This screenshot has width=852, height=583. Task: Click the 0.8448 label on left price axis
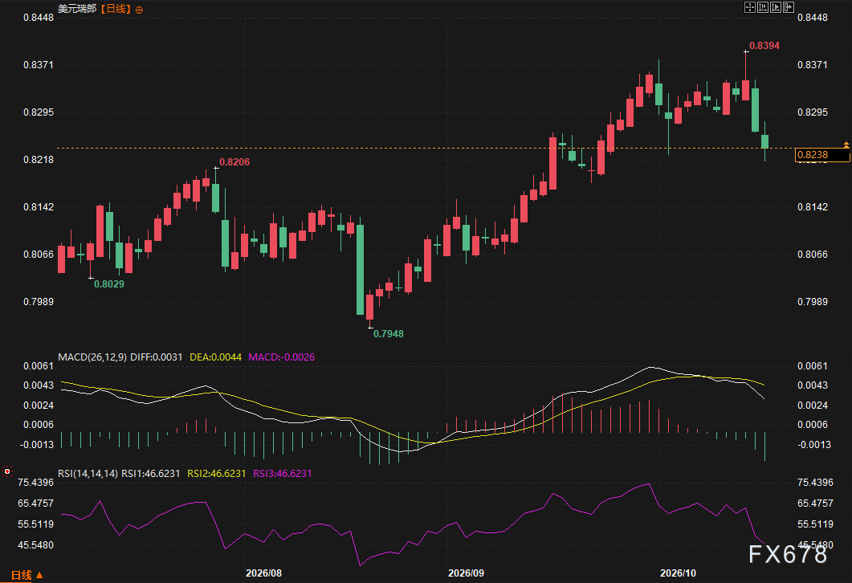tap(39, 18)
